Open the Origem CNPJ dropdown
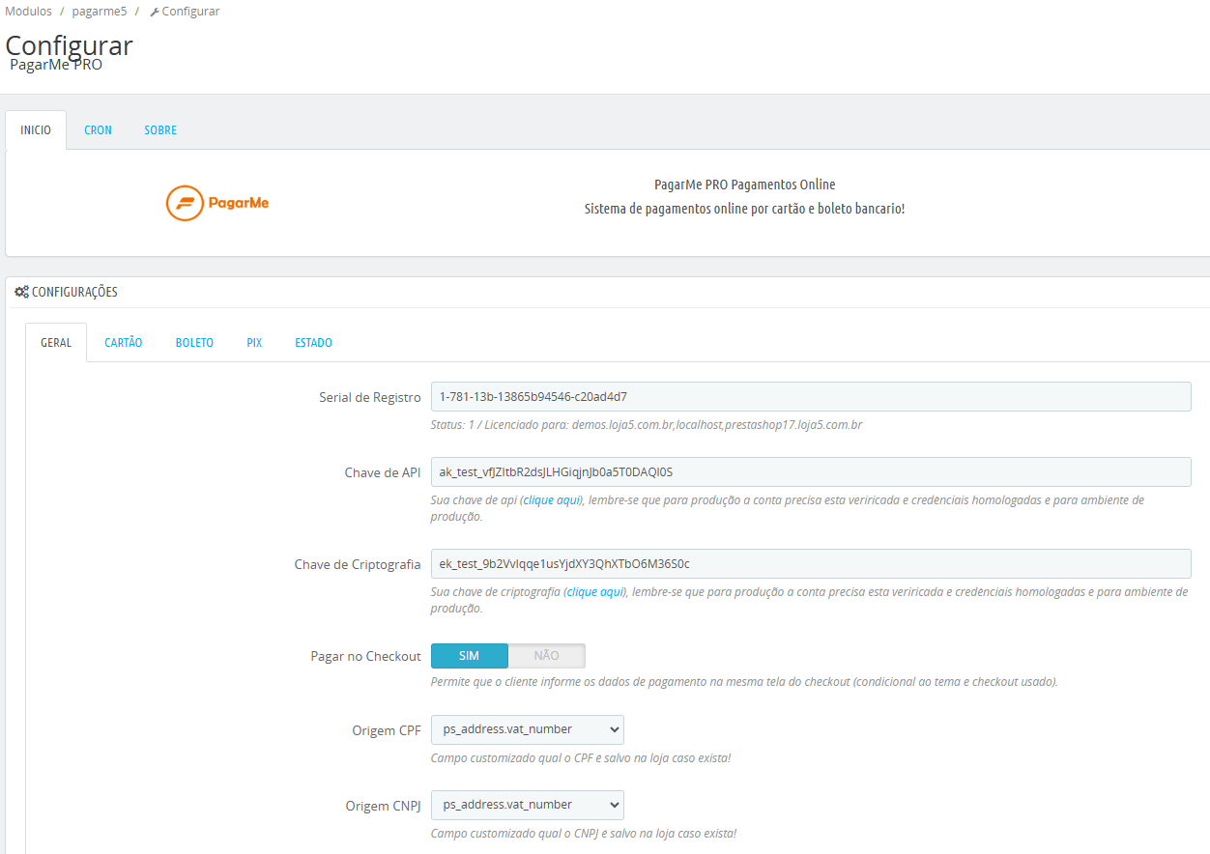 pyautogui.click(x=527, y=805)
